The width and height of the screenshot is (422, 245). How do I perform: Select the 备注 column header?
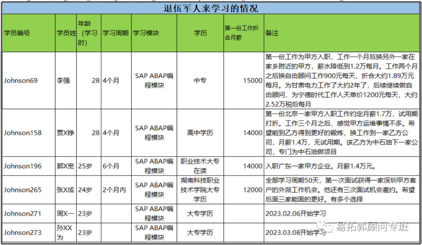342,33
